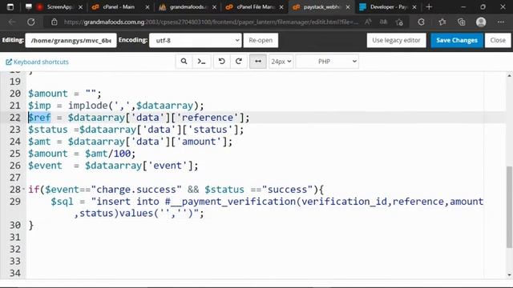513x288 pixels.
Task: Open the editor search tool
Action: (x=184, y=62)
